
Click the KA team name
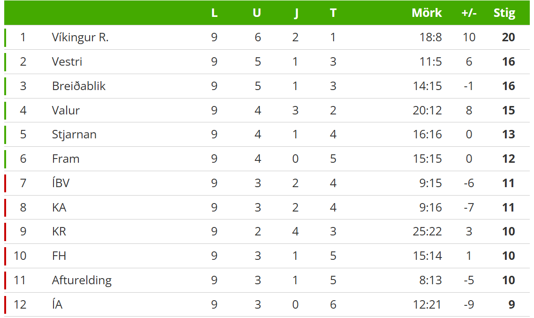tap(59, 207)
